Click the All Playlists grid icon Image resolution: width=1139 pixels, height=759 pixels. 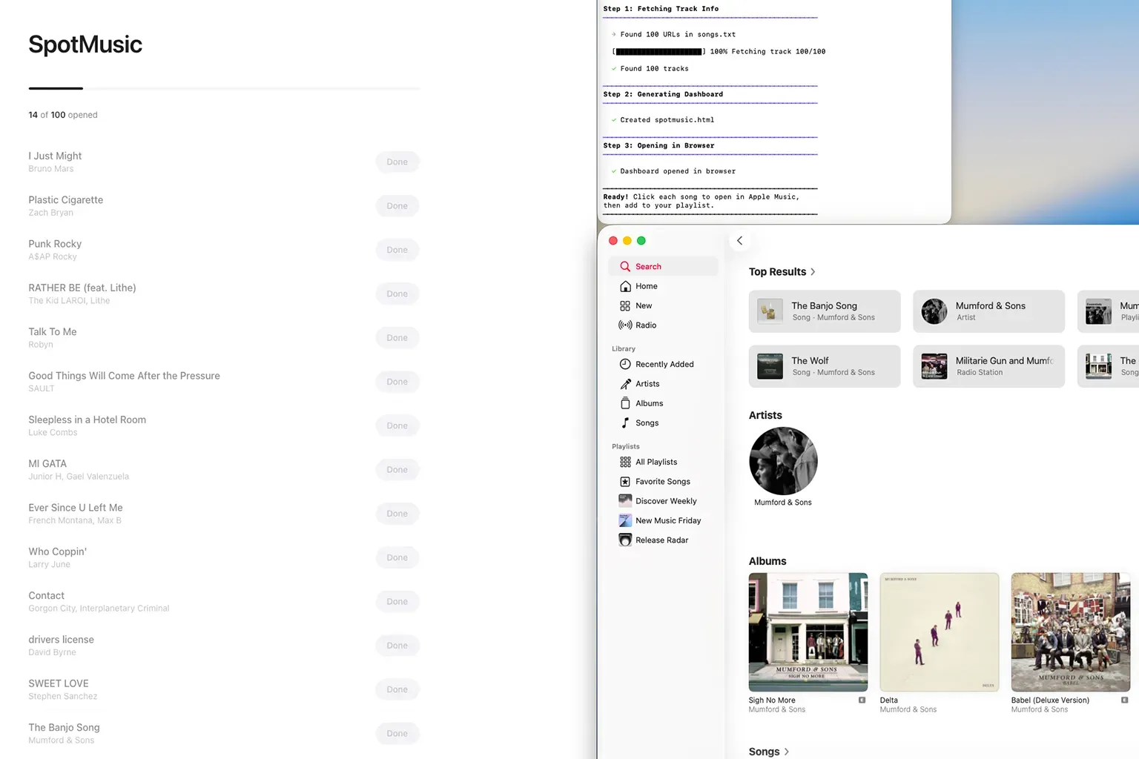click(625, 462)
